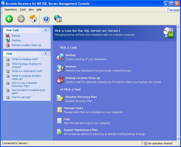
Task: Select Backup Location Clean-up sidebar link
Action: 27,45
